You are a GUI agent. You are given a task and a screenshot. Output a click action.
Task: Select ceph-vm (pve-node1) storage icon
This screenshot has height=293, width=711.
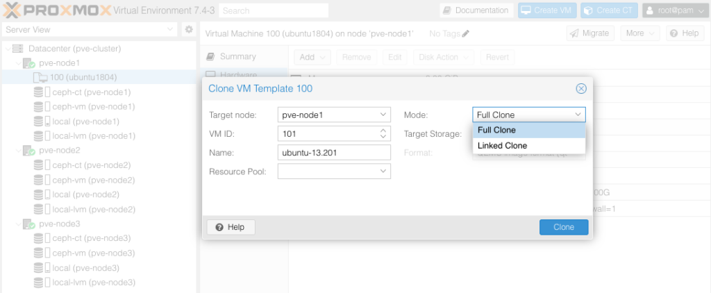pyautogui.click(x=42, y=107)
